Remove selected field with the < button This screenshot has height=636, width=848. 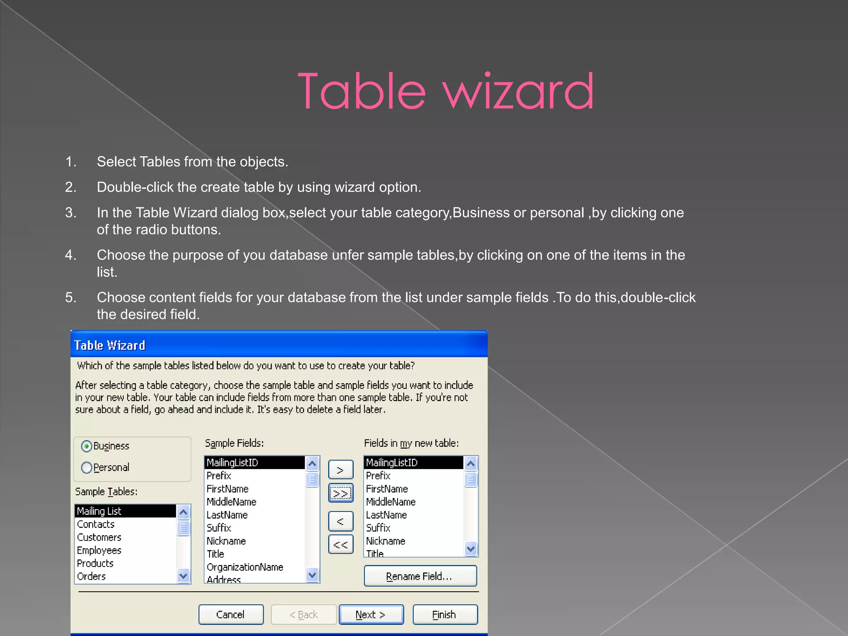tap(340, 521)
